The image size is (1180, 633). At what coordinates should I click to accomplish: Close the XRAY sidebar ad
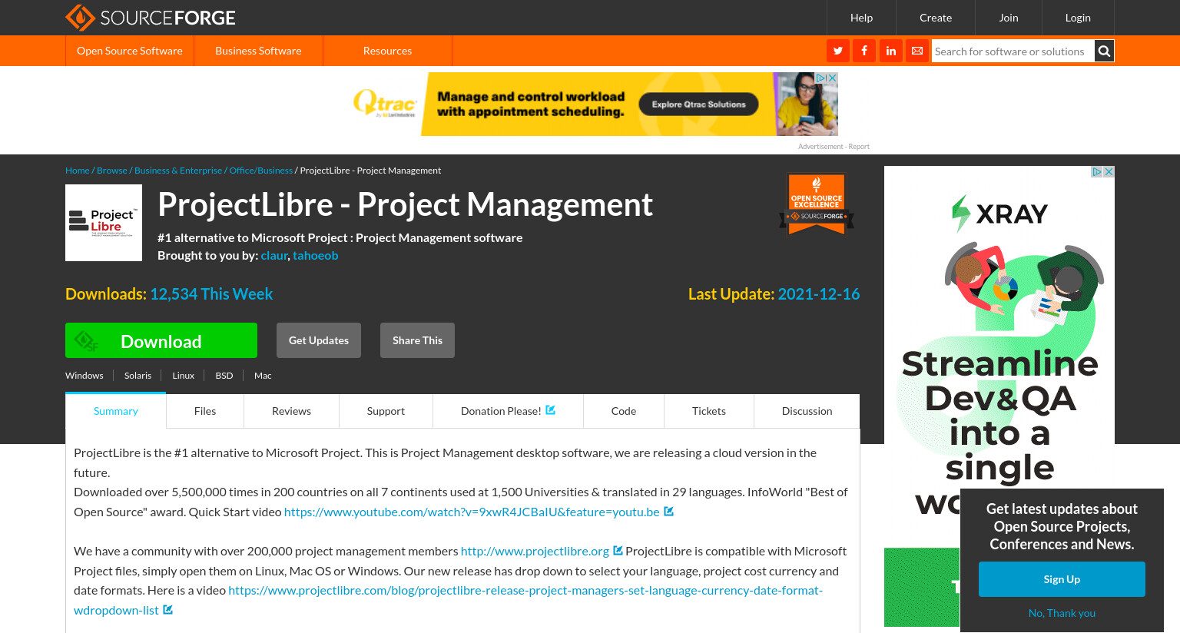pyautogui.click(x=1109, y=172)
